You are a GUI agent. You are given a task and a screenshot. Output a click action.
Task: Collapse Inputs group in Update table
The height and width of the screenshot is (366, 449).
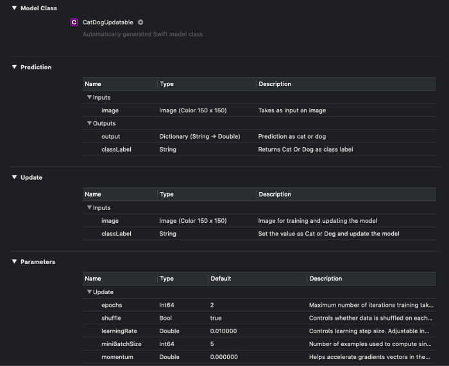pos(89,208)
